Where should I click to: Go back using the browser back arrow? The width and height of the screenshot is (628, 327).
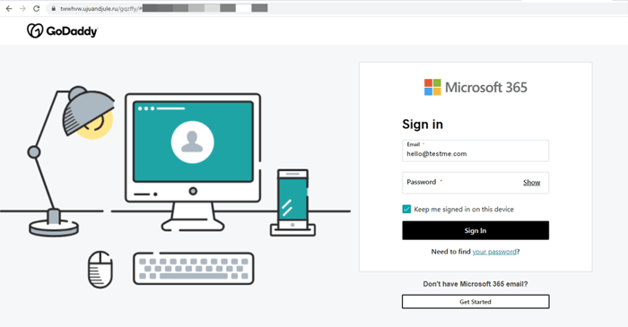tap(9, 8)
